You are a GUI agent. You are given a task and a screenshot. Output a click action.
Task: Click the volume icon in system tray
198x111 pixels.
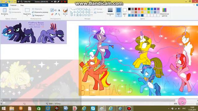[179, 109]
